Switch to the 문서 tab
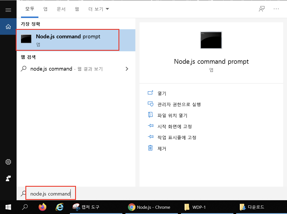 click(61, 9)
